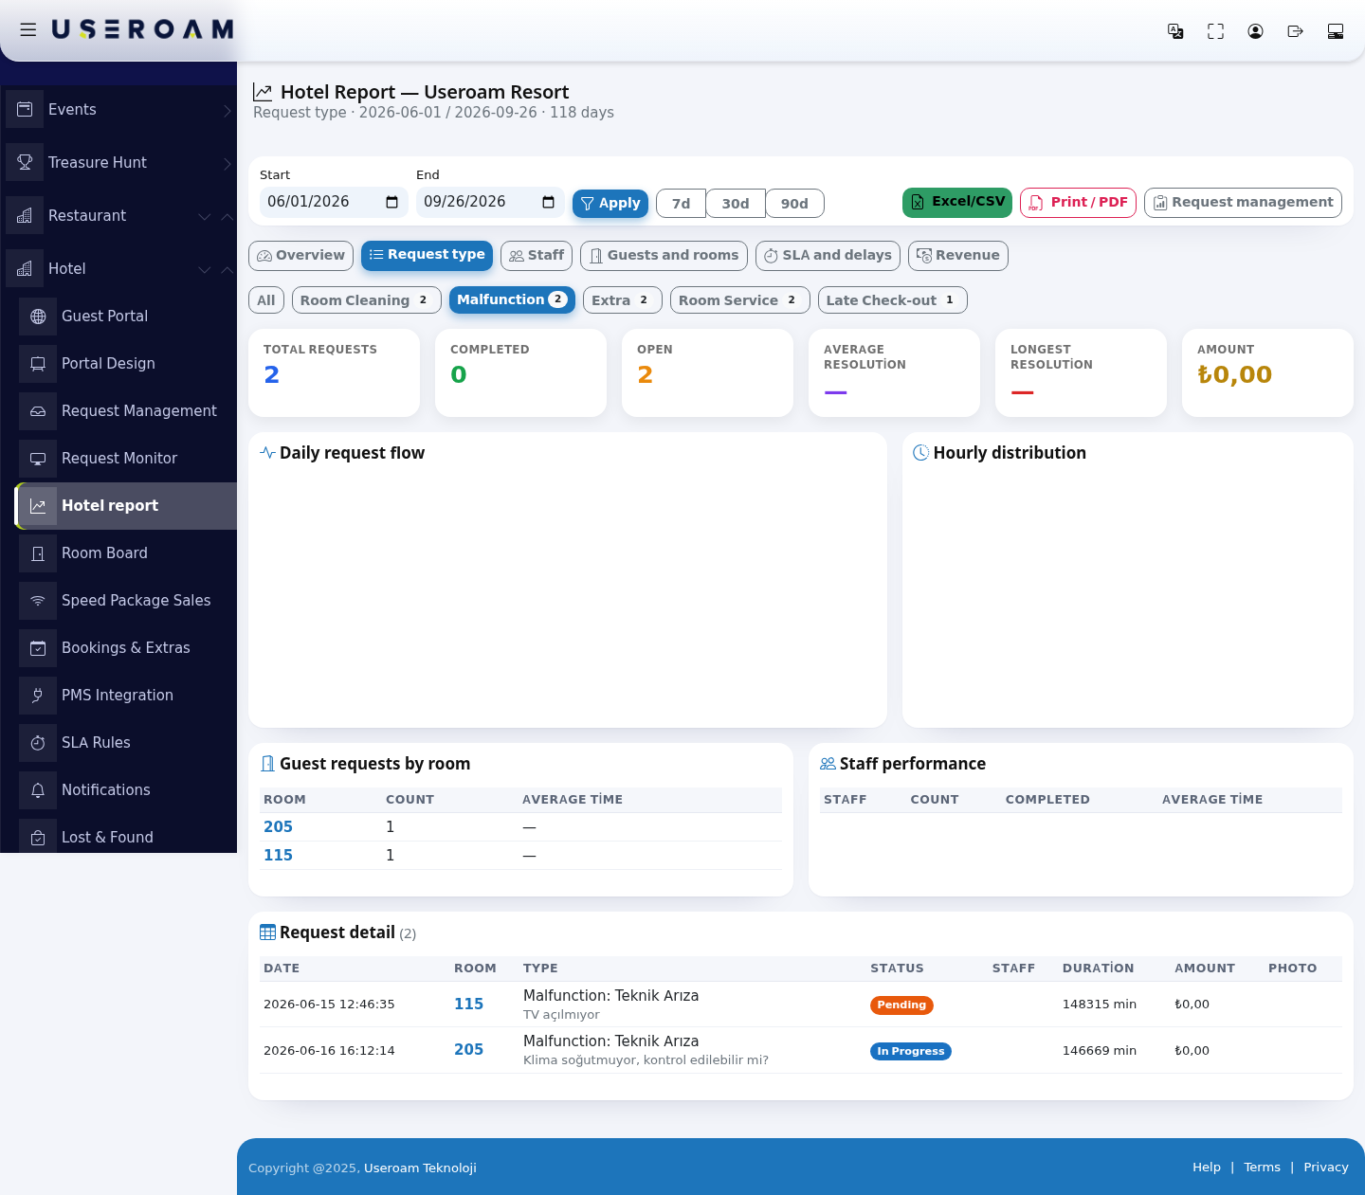Viewport: 1365px width, 1195px height.
Task: Click the Request Monitor screen icon
Action: pyautogui.click(x=38, y=459)
